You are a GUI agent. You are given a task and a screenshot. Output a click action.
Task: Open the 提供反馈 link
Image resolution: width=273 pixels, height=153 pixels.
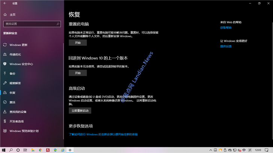pos(226,46)
